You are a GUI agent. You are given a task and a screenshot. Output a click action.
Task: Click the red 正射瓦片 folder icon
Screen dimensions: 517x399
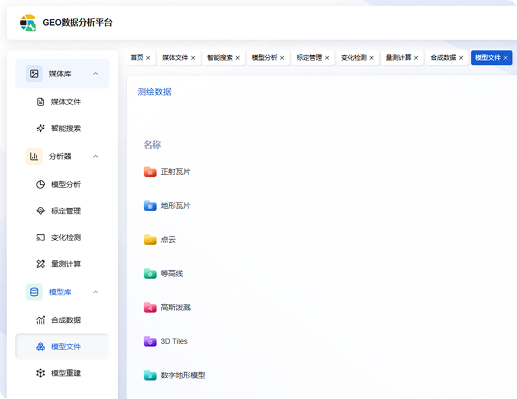(x=150, y=171)
